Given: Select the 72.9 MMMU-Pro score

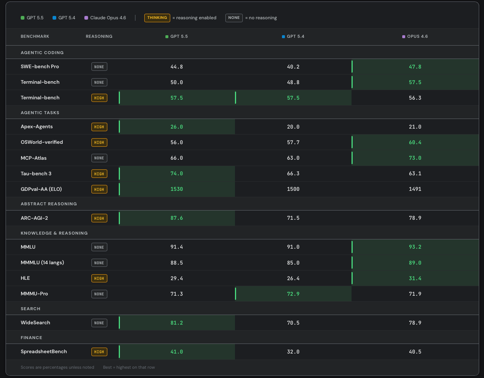Looking at the screenshot, I should click(293, 294).
